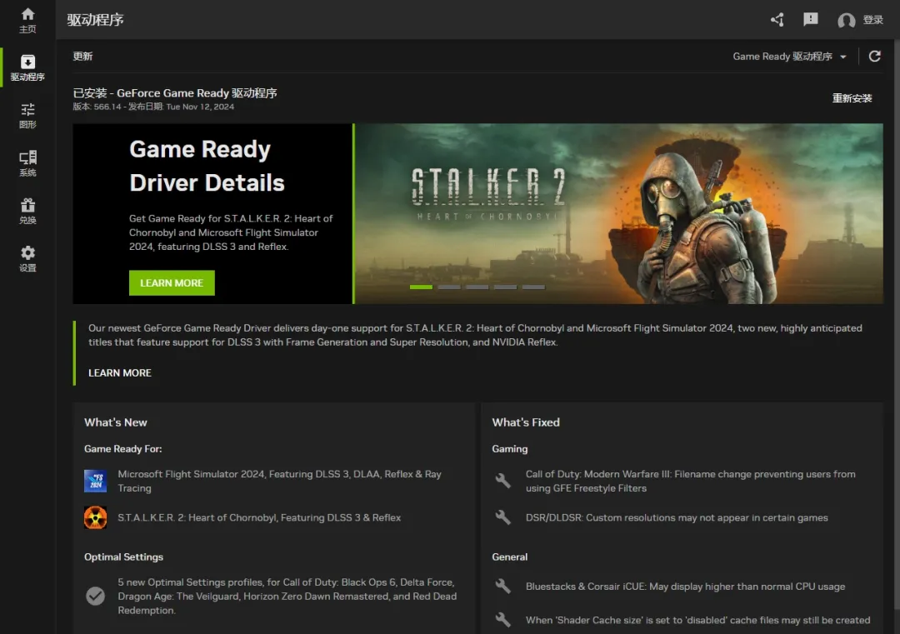Open the feedback notification icon
This screenshot has width=900, height=634.
click(x=810, y=20)
